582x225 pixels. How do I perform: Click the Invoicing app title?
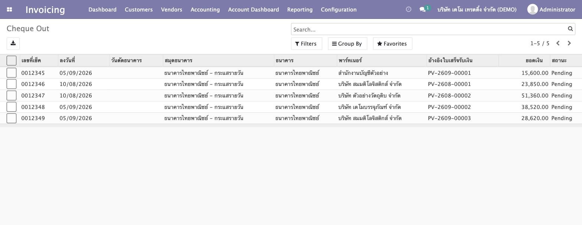[x=45, y=10]
